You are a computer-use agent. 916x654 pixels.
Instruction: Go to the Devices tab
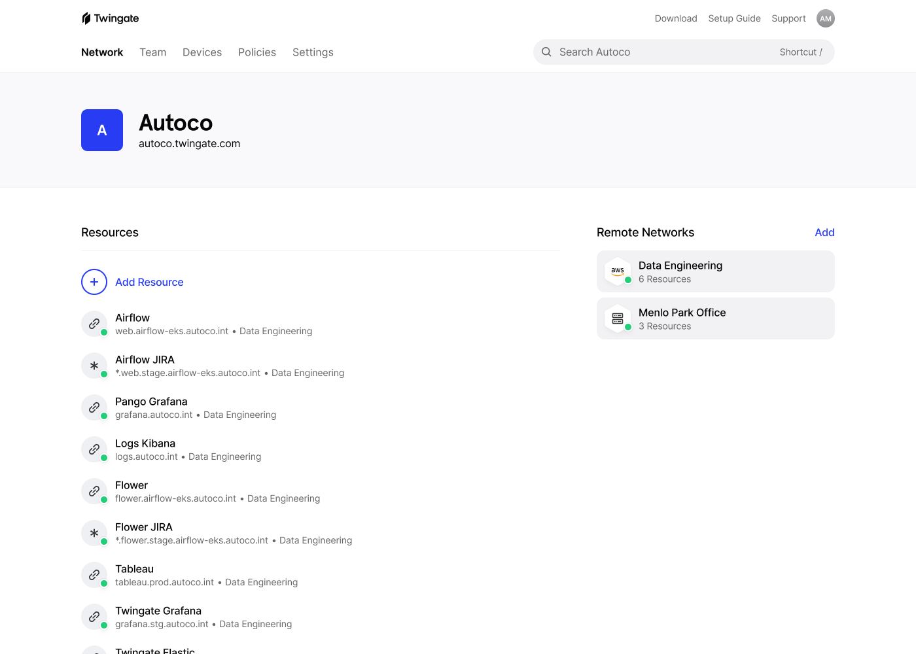202,52
